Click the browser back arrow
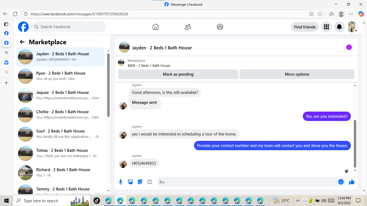 (5, 14)
